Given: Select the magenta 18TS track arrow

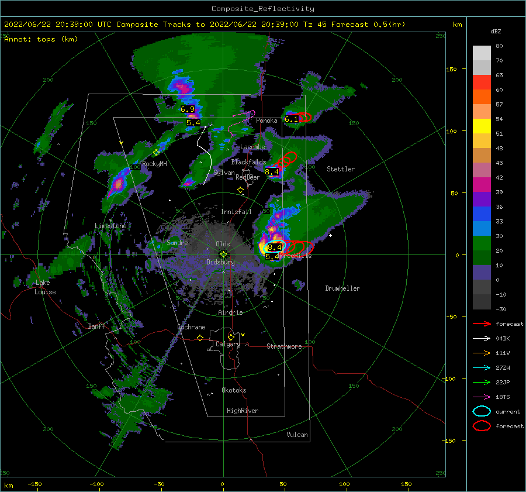Looking at the screenshot, I should pos(482,397).
